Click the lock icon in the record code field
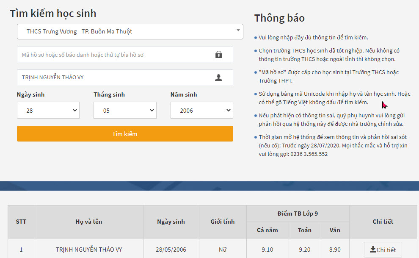Screen dimensions: 419x258 point(218,55)
